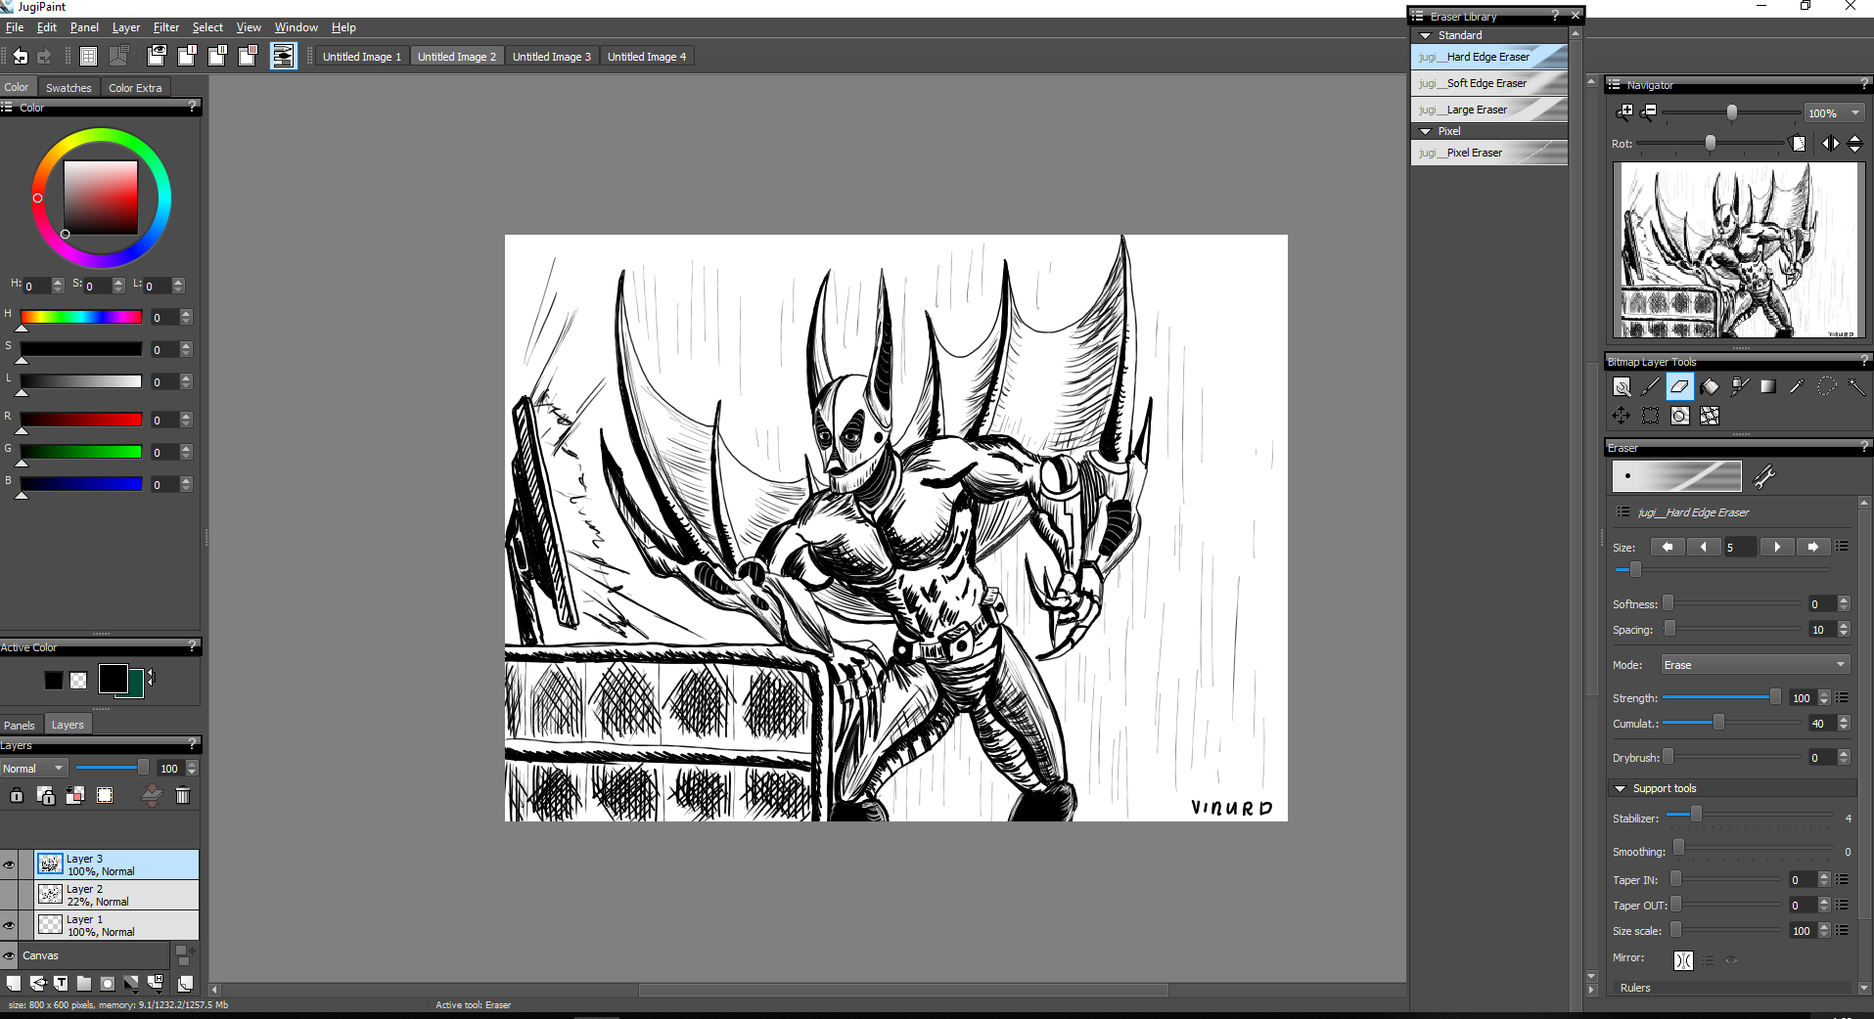Toggle the layer clipping icon

75,795
